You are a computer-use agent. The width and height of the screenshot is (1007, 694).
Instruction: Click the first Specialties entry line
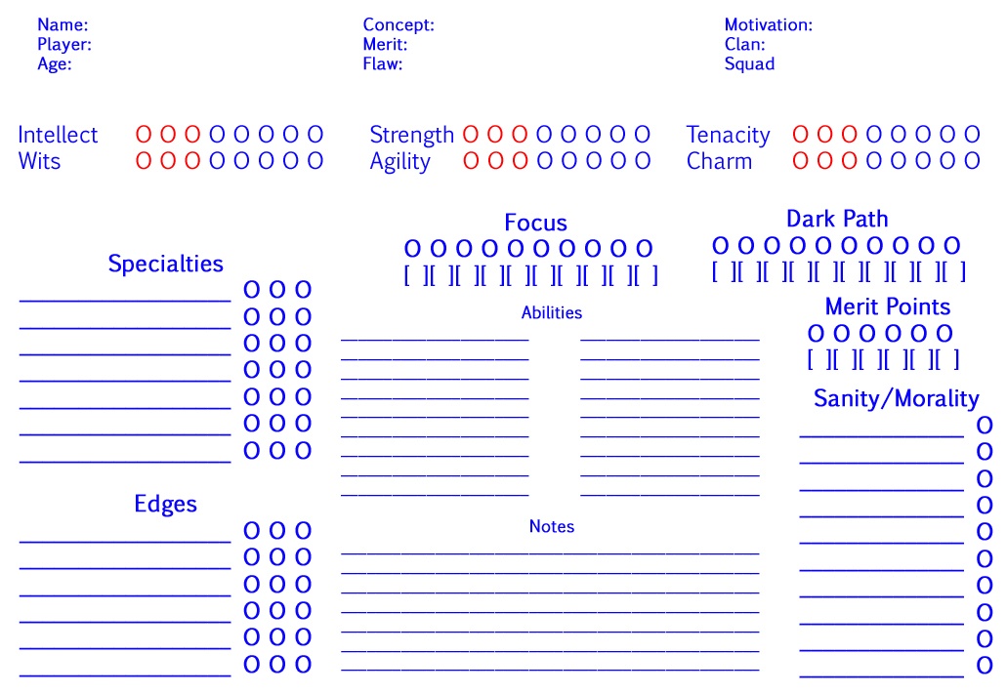point(125,298)
